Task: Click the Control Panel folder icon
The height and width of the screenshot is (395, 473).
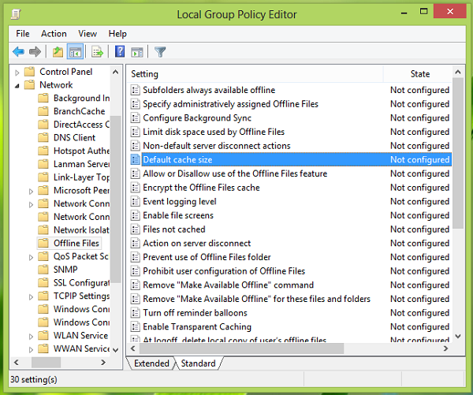Action: (29, 72)
